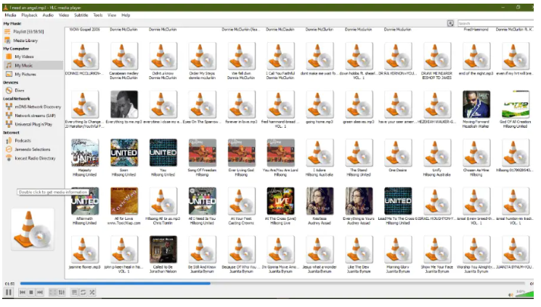
Task: Select Aftermath Hillsong United thumbnail
Action: (85, 201)
